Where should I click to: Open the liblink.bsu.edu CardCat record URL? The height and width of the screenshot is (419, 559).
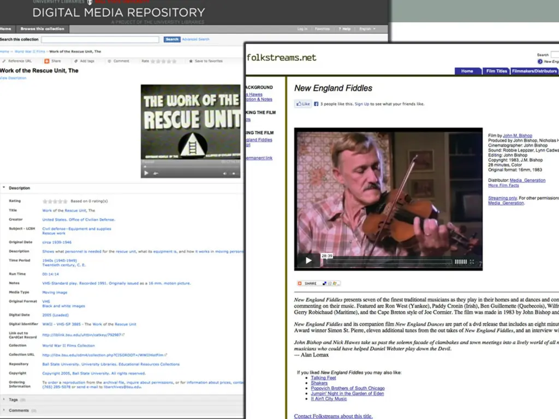[83, 335]
